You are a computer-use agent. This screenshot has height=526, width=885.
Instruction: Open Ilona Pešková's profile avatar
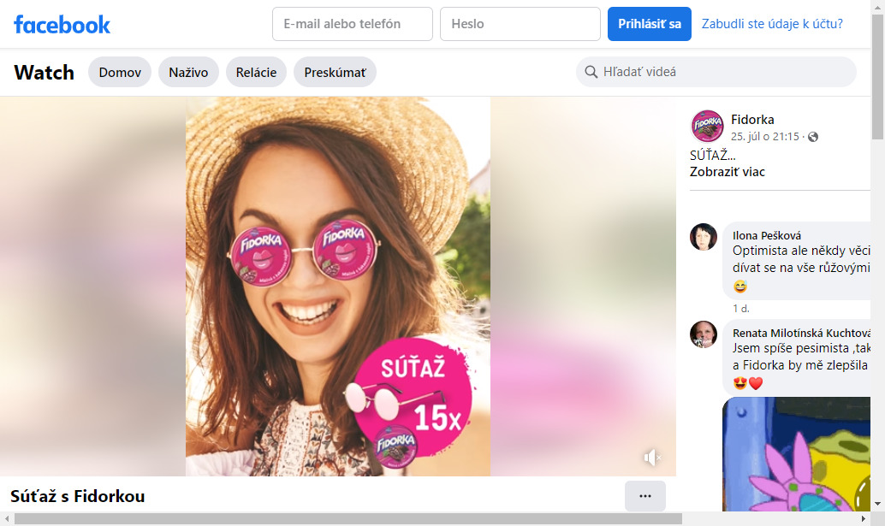pos(704,236)
